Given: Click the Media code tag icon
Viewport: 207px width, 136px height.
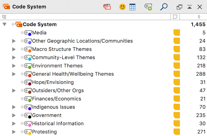Looking at the screenshot, I should [x=28, y=33].
